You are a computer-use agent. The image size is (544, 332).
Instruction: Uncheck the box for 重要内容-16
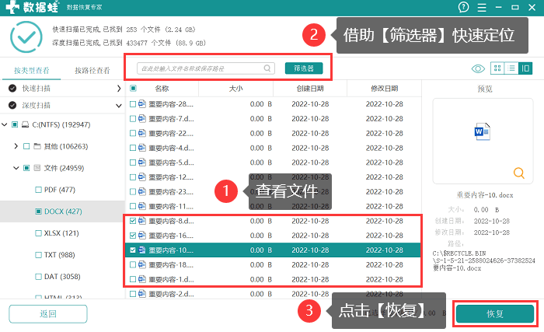coord(133,236)
